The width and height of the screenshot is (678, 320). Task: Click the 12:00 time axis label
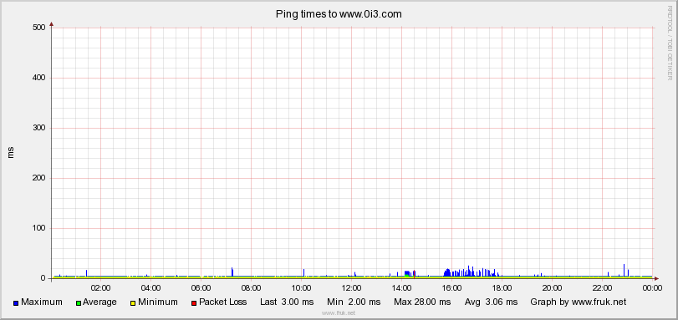(x=351, y=287)
